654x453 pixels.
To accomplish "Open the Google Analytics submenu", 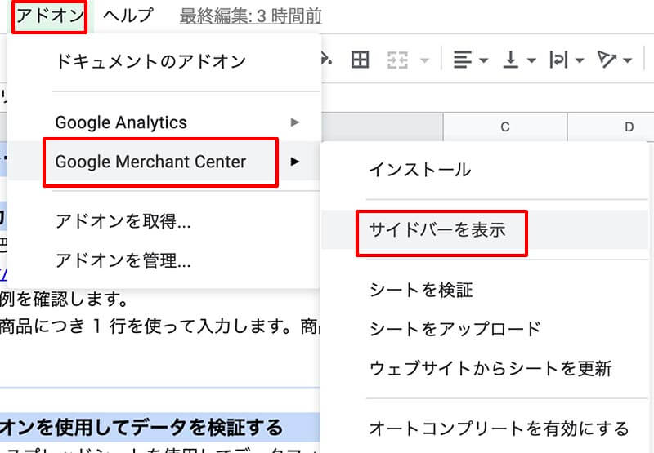I will tap(163, 122).
